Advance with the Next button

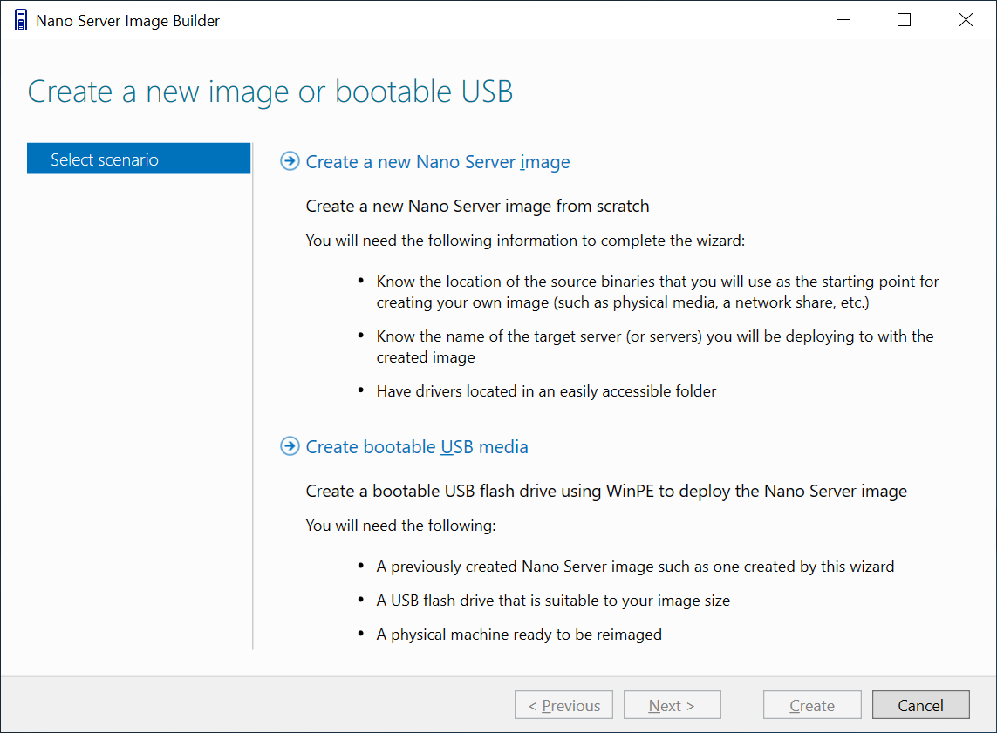pyautogui.click(x=673, y=705)
